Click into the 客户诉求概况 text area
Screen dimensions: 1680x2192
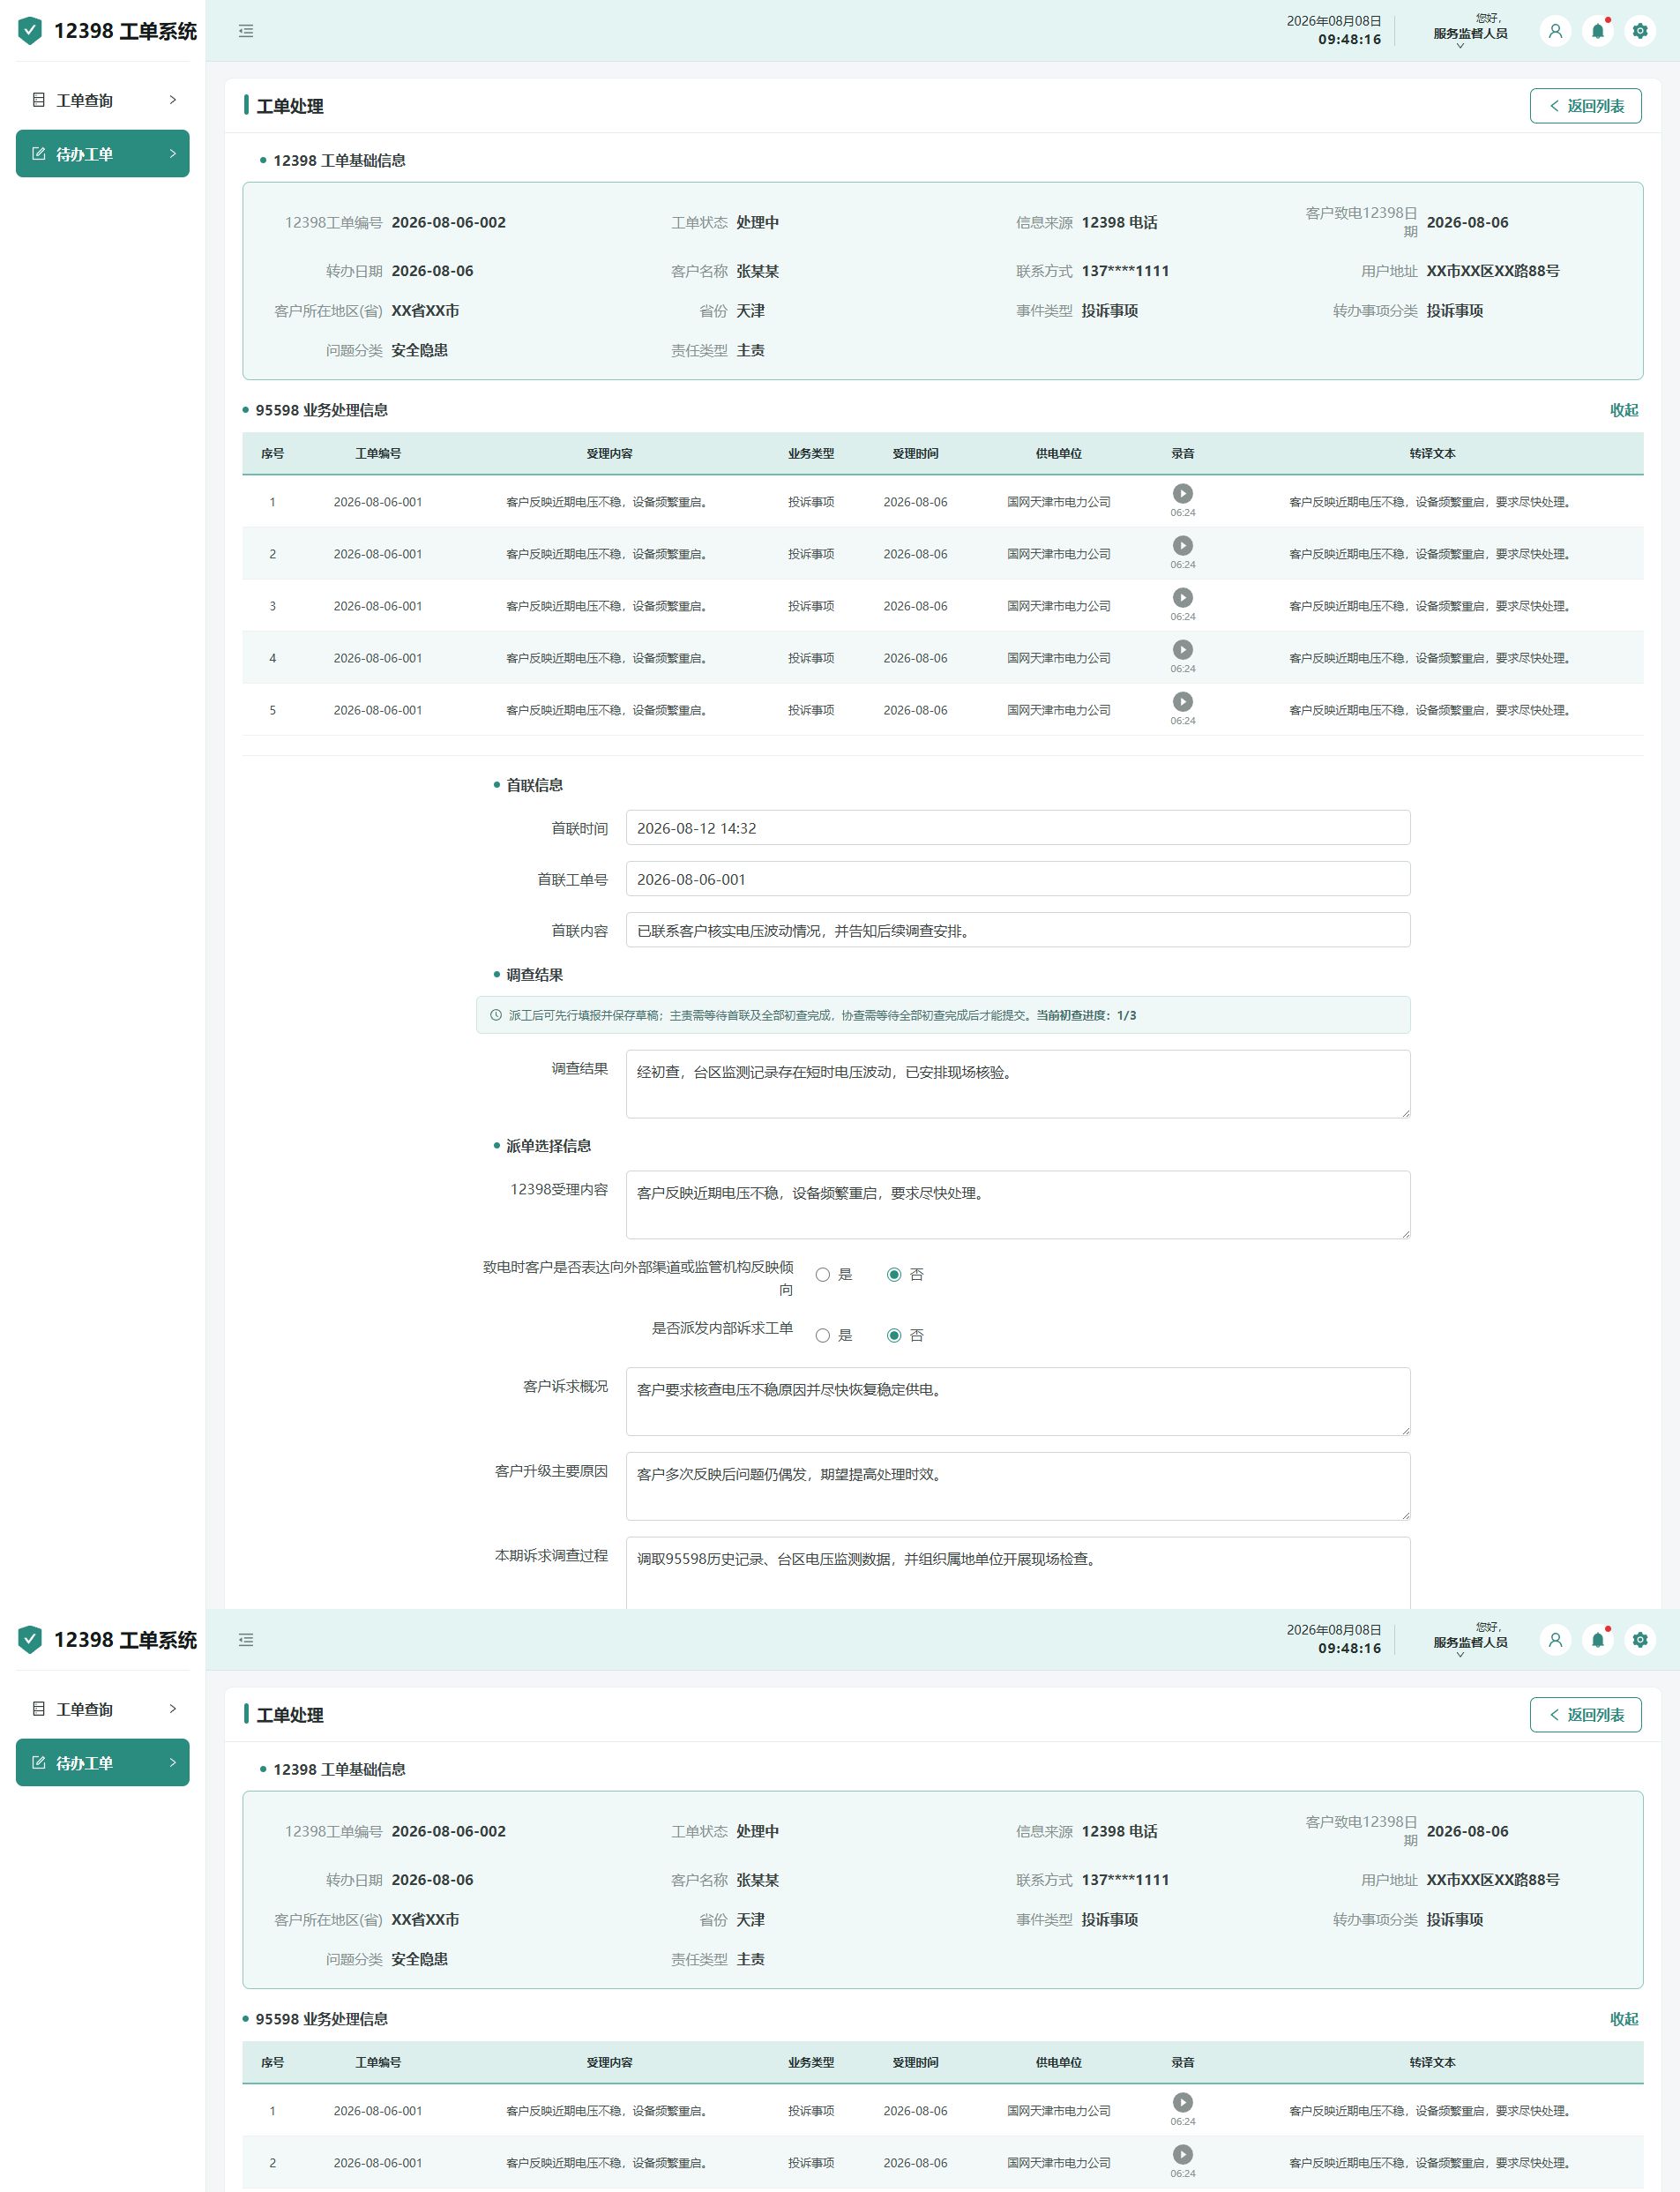[x=1018, y=1402]
